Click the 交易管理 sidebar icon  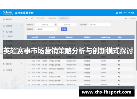pyautogui.click(x=4, y=26)
